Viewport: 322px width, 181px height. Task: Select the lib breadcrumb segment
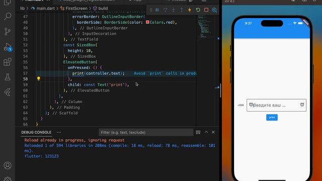22,9
